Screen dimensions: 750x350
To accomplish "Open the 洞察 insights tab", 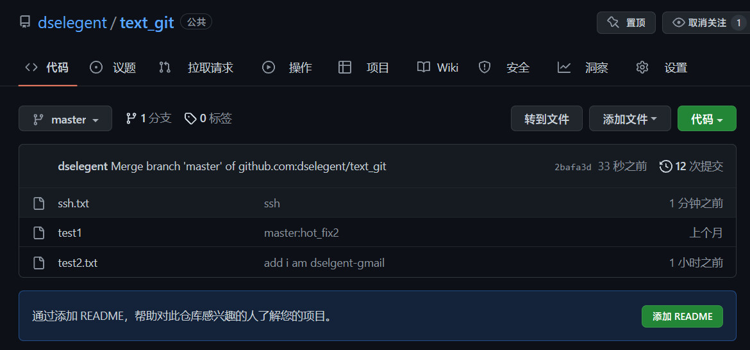I will (583, 68).
